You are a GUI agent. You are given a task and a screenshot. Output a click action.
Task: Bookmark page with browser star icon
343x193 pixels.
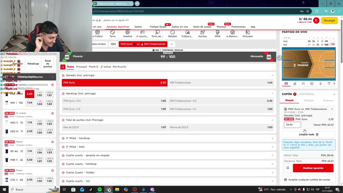308,11
